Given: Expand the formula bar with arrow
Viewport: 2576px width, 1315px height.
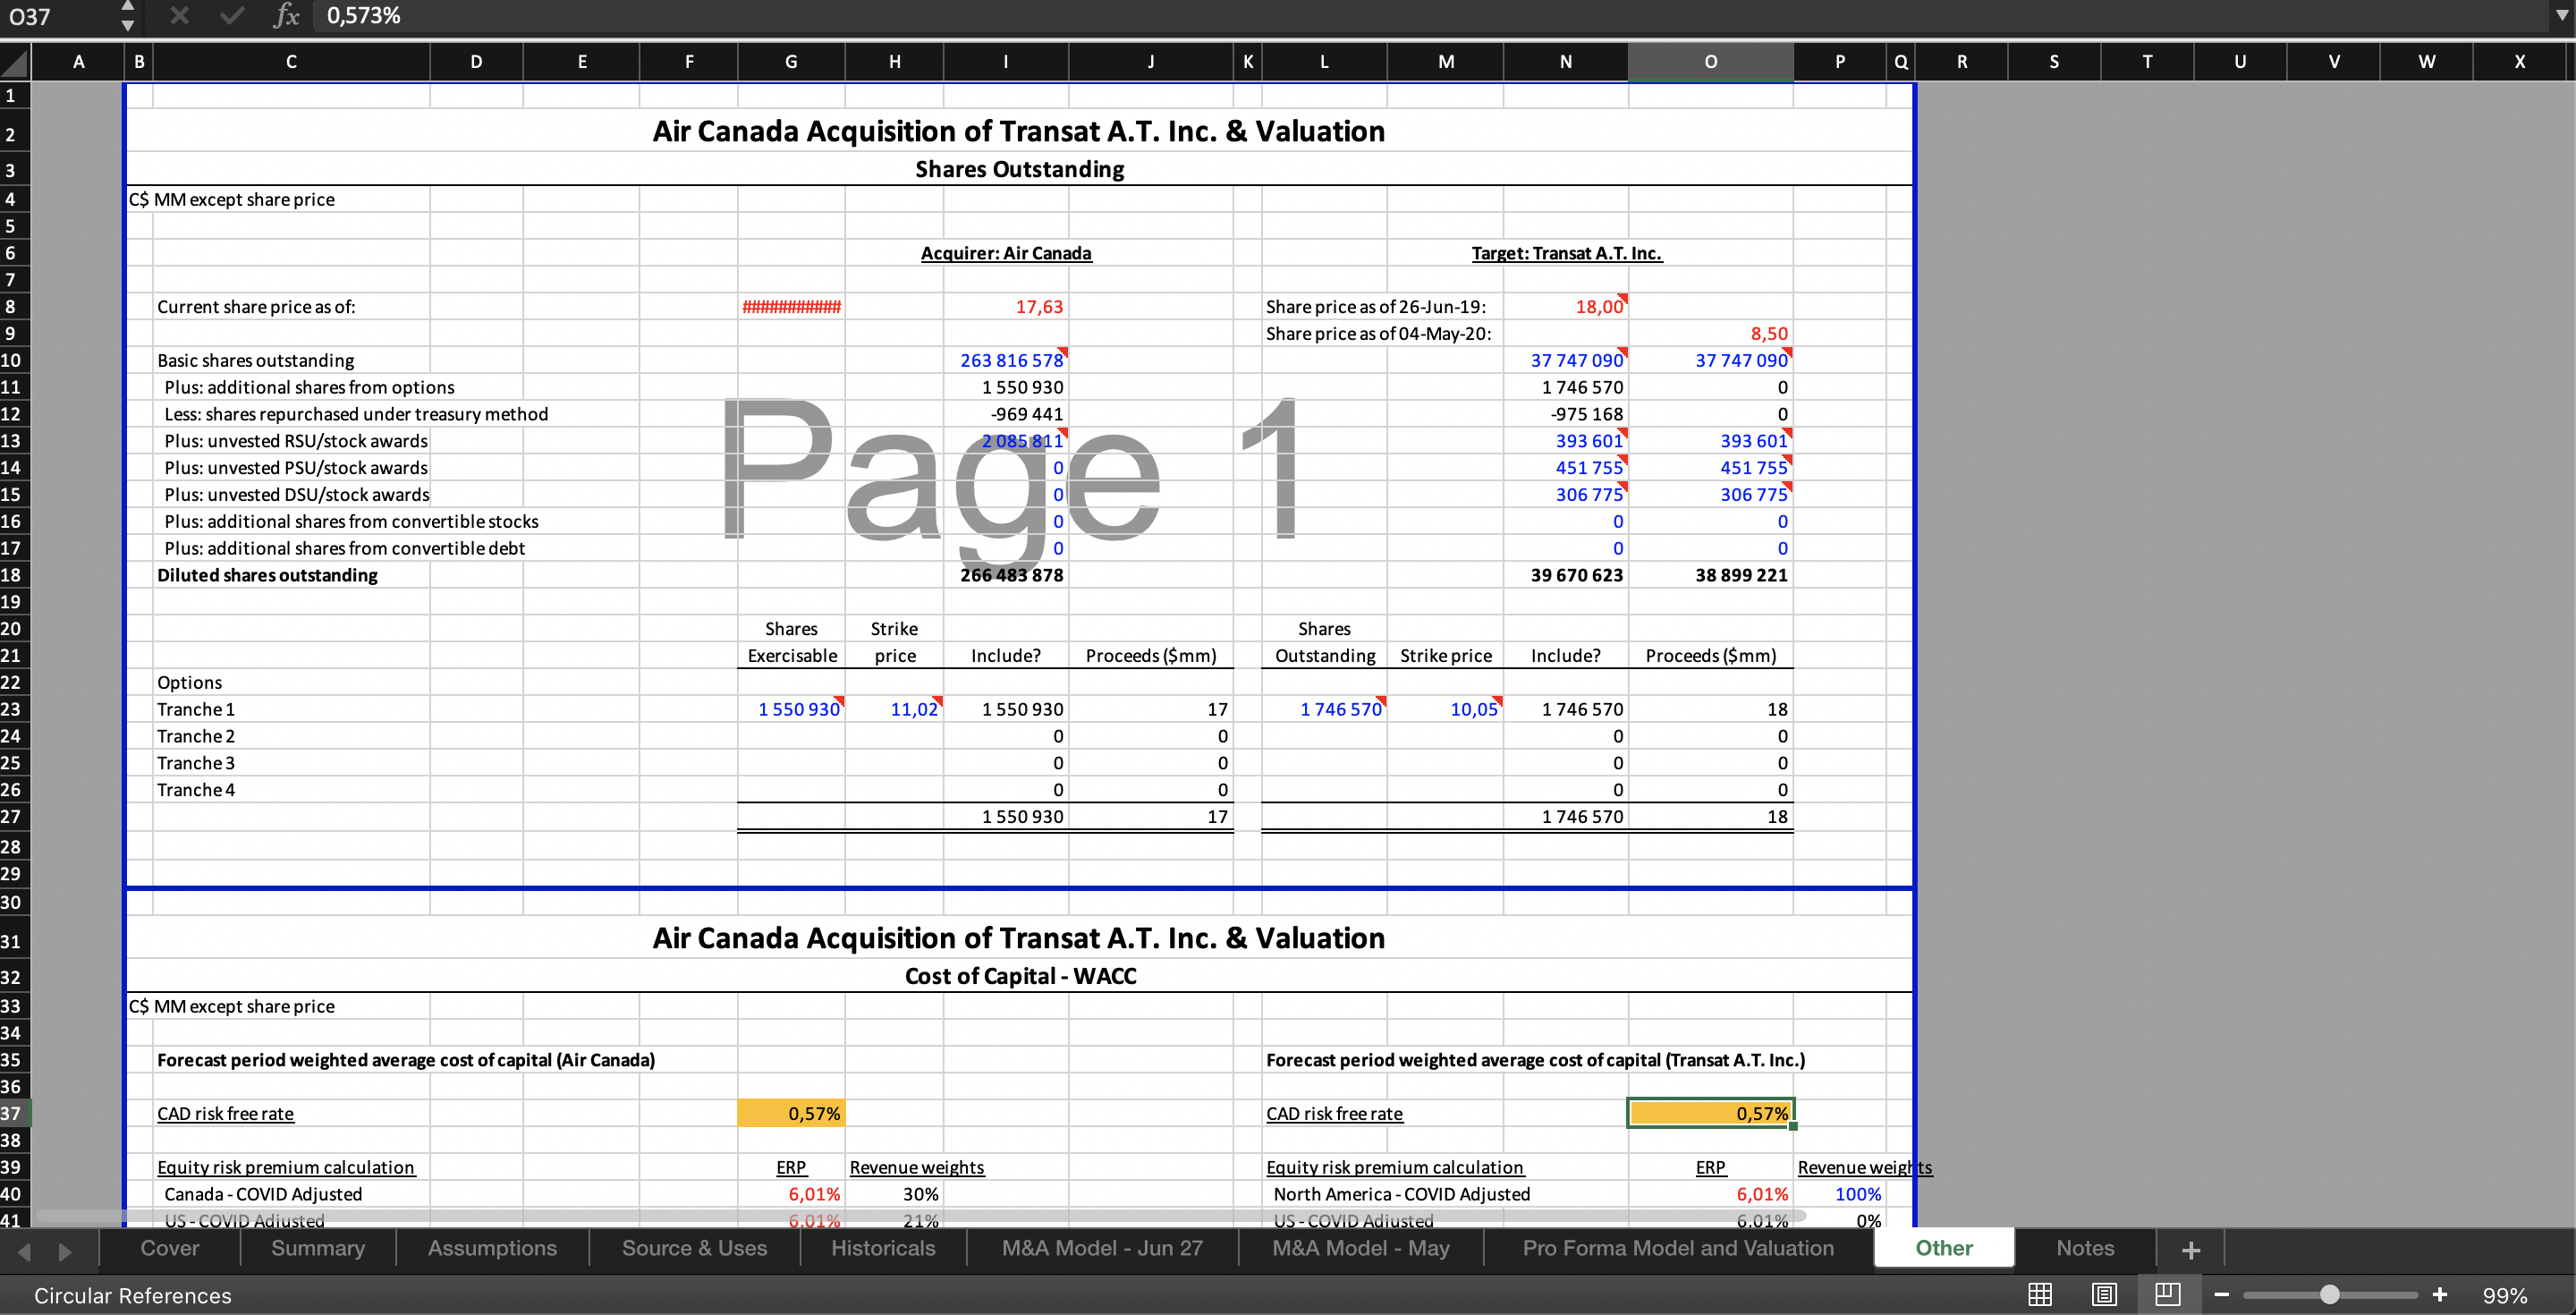Looking at the screenshot, I should pos(2561,15).
